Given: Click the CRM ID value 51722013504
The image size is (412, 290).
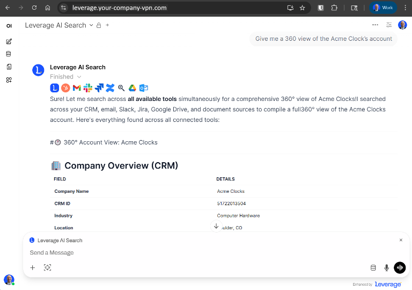Looking at the screenshot, I should pyautogui.click(x=231, y=204).
